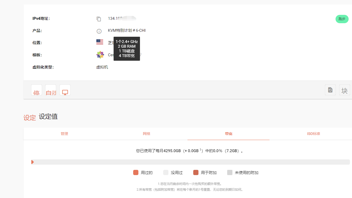Switch to the 管理 tab
The width and height of the screenshot is (352, 198).
[x=64, y=134]
